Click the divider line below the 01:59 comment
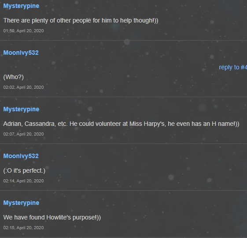Screen dimensions: 247x238 point(123,41)
